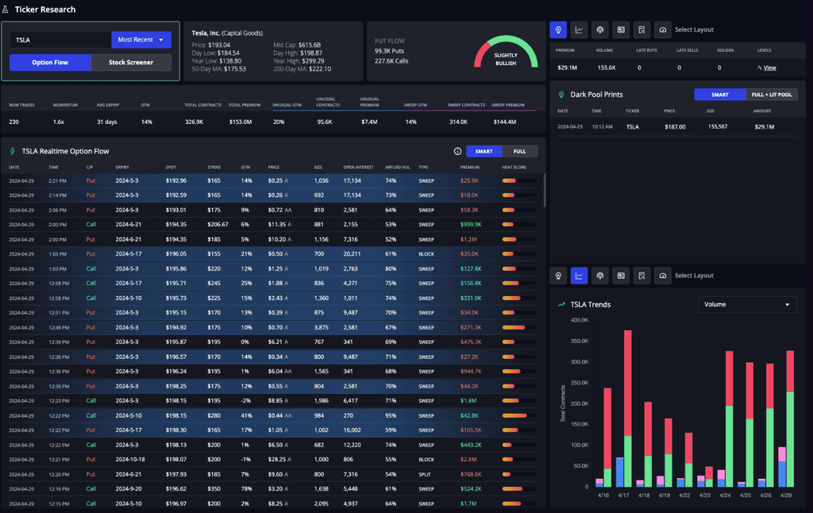Click the flask icon beside Ticker Research
813x513 pixels.
[x=6, y=10]
